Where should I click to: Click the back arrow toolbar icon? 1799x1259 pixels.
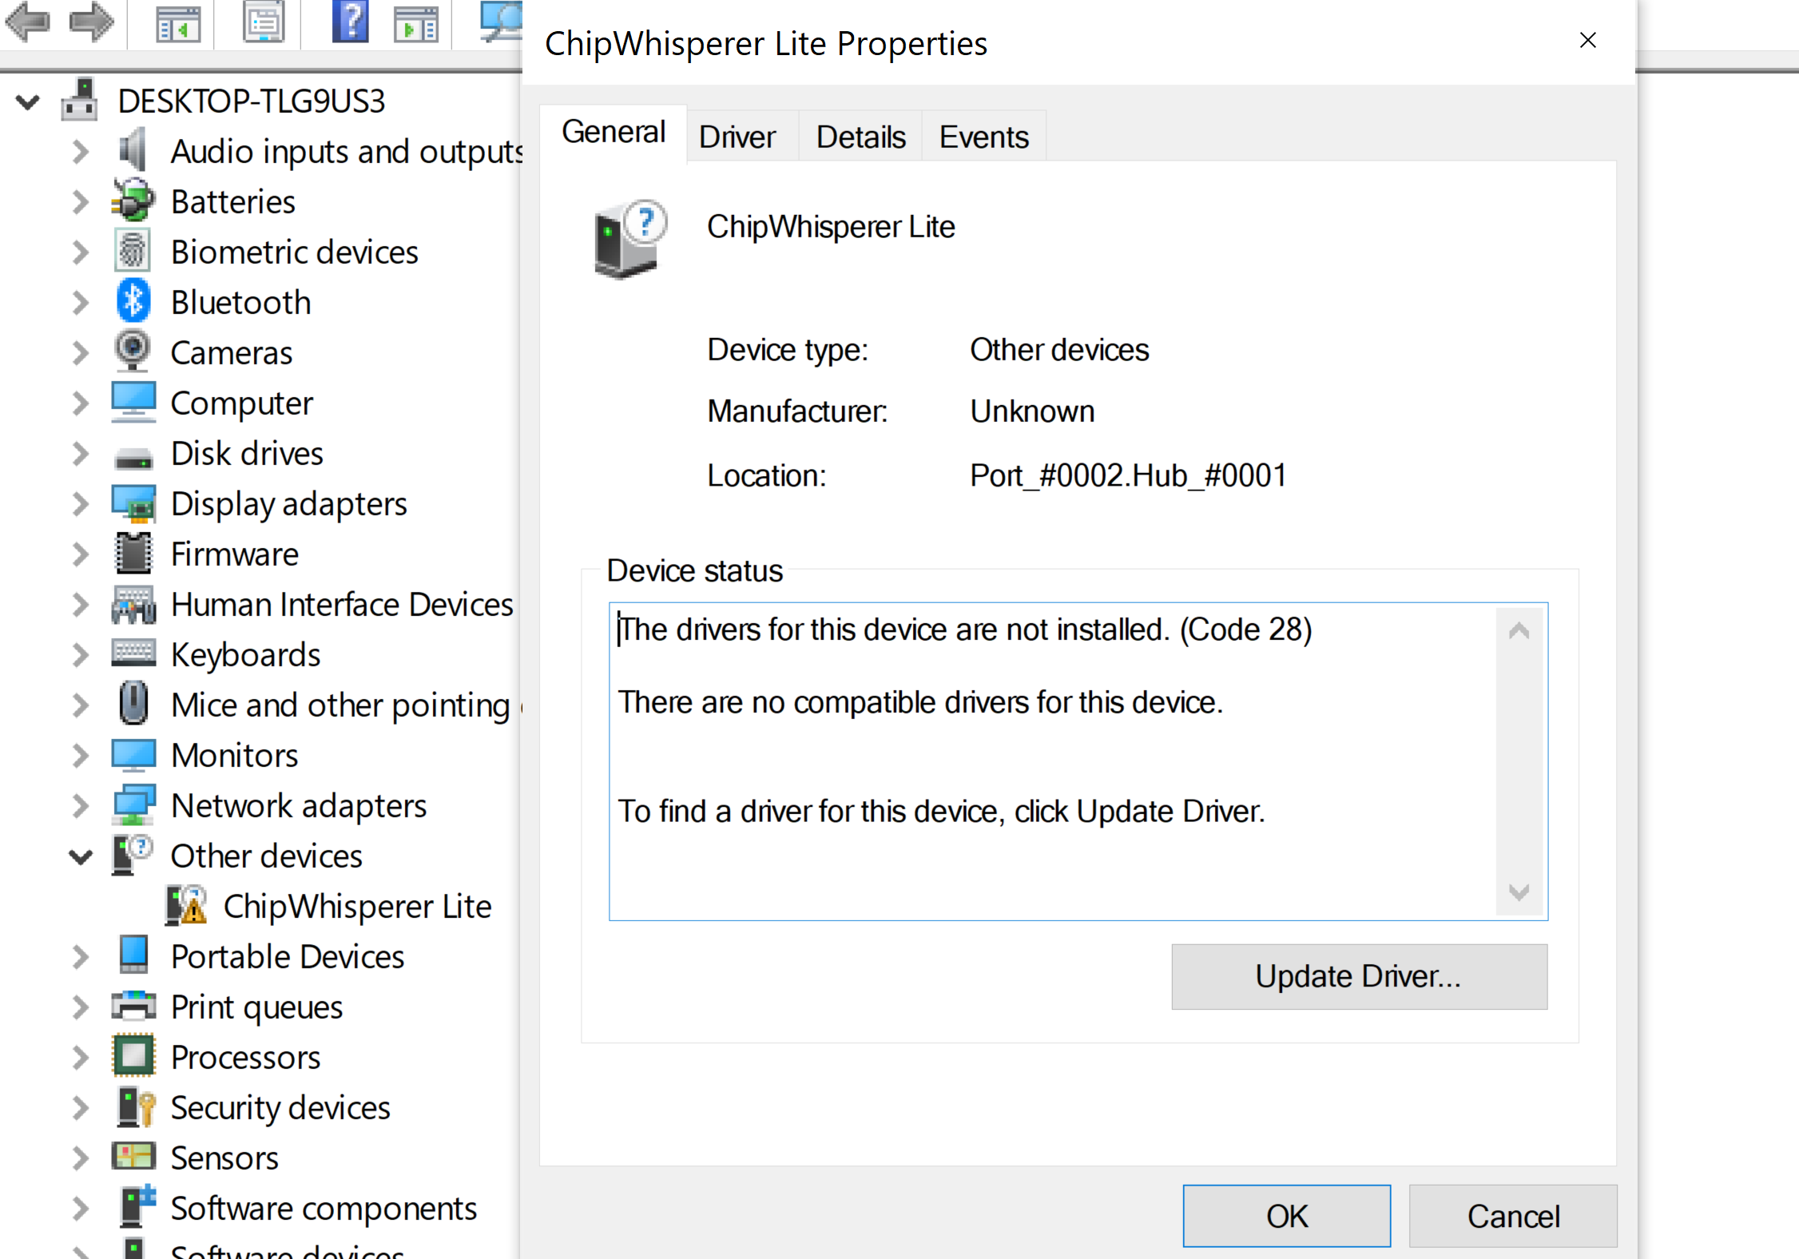tap(28, 22)
